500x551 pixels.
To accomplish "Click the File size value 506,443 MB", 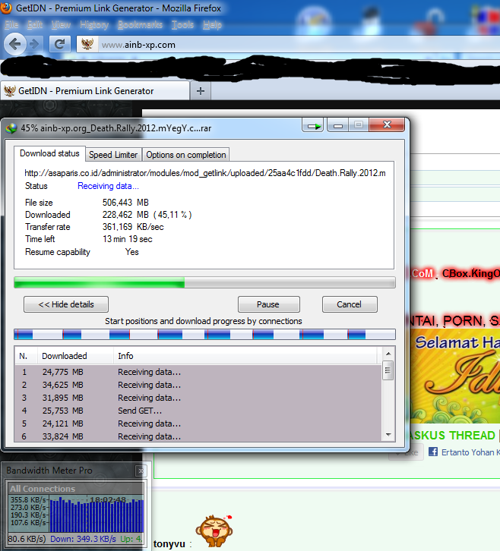I will pyautogui.click(x=125, y=203).
